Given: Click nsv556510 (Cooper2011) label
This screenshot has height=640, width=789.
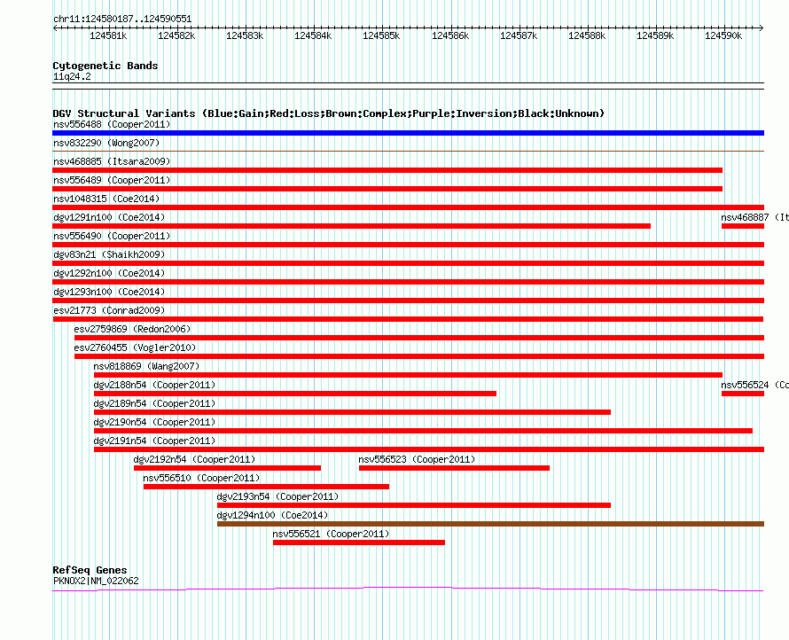Looking at the screenshot, I should point(201,478).
